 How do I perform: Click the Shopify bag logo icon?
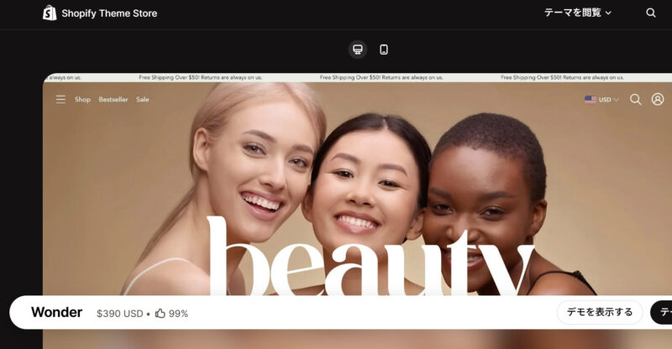point(50,13)
